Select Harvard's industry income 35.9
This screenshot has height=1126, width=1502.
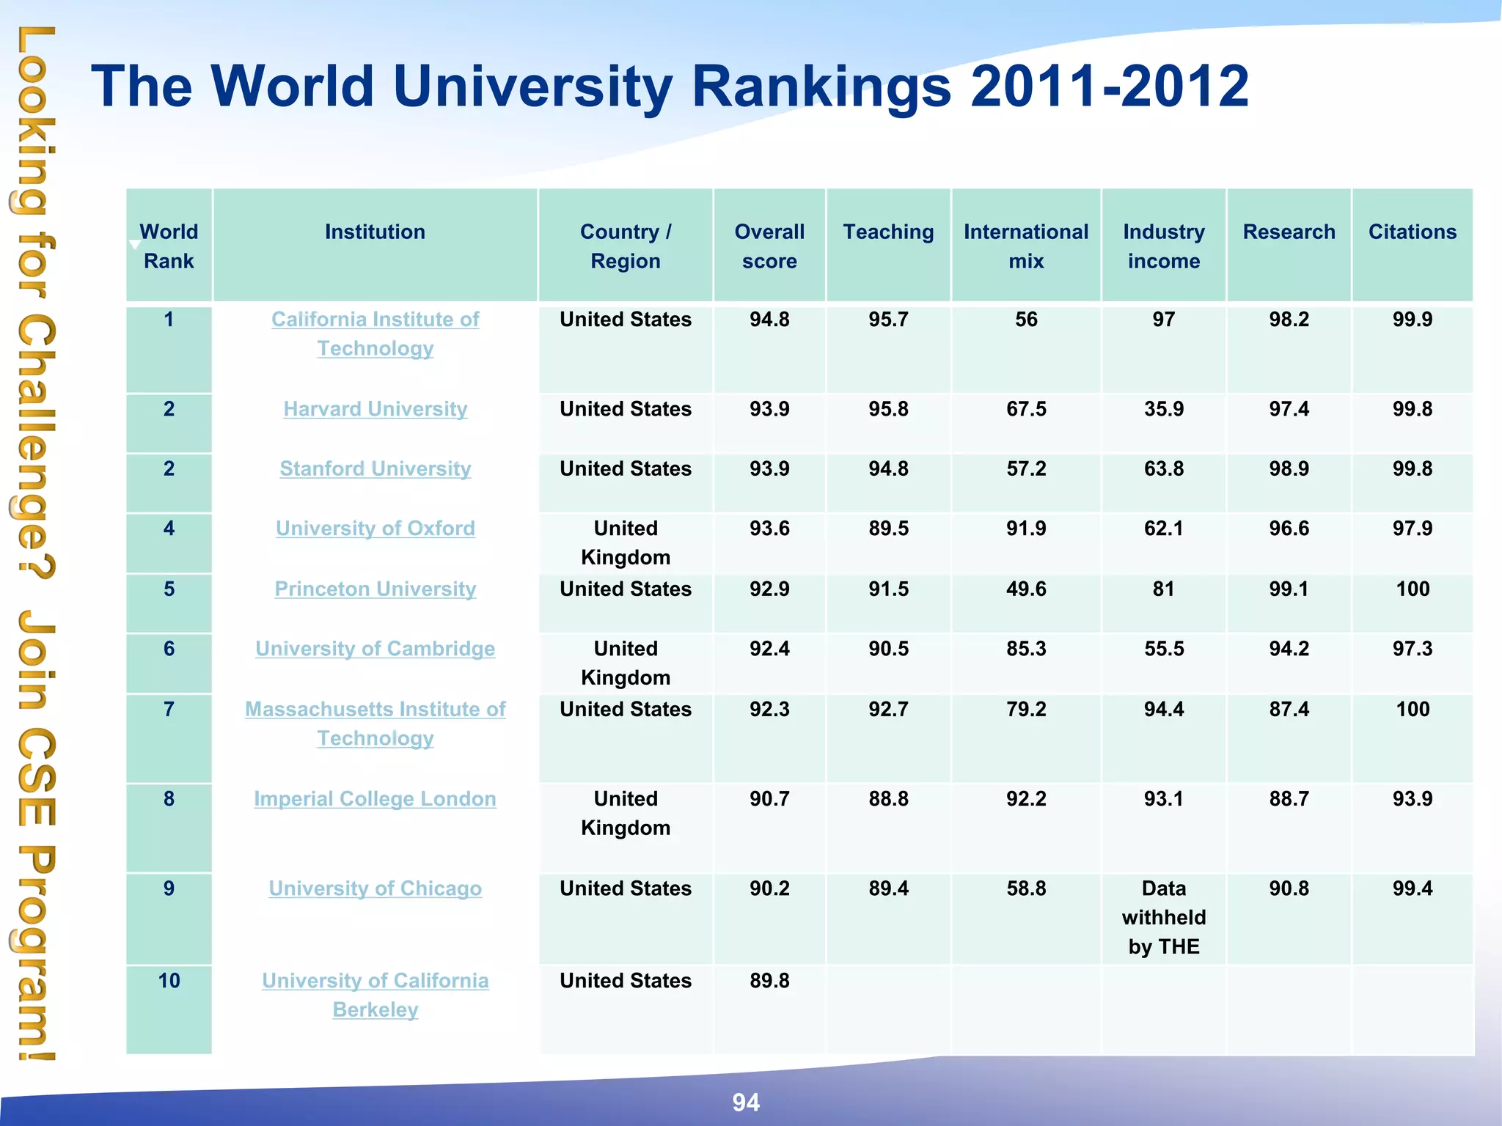coord(1164,409)
